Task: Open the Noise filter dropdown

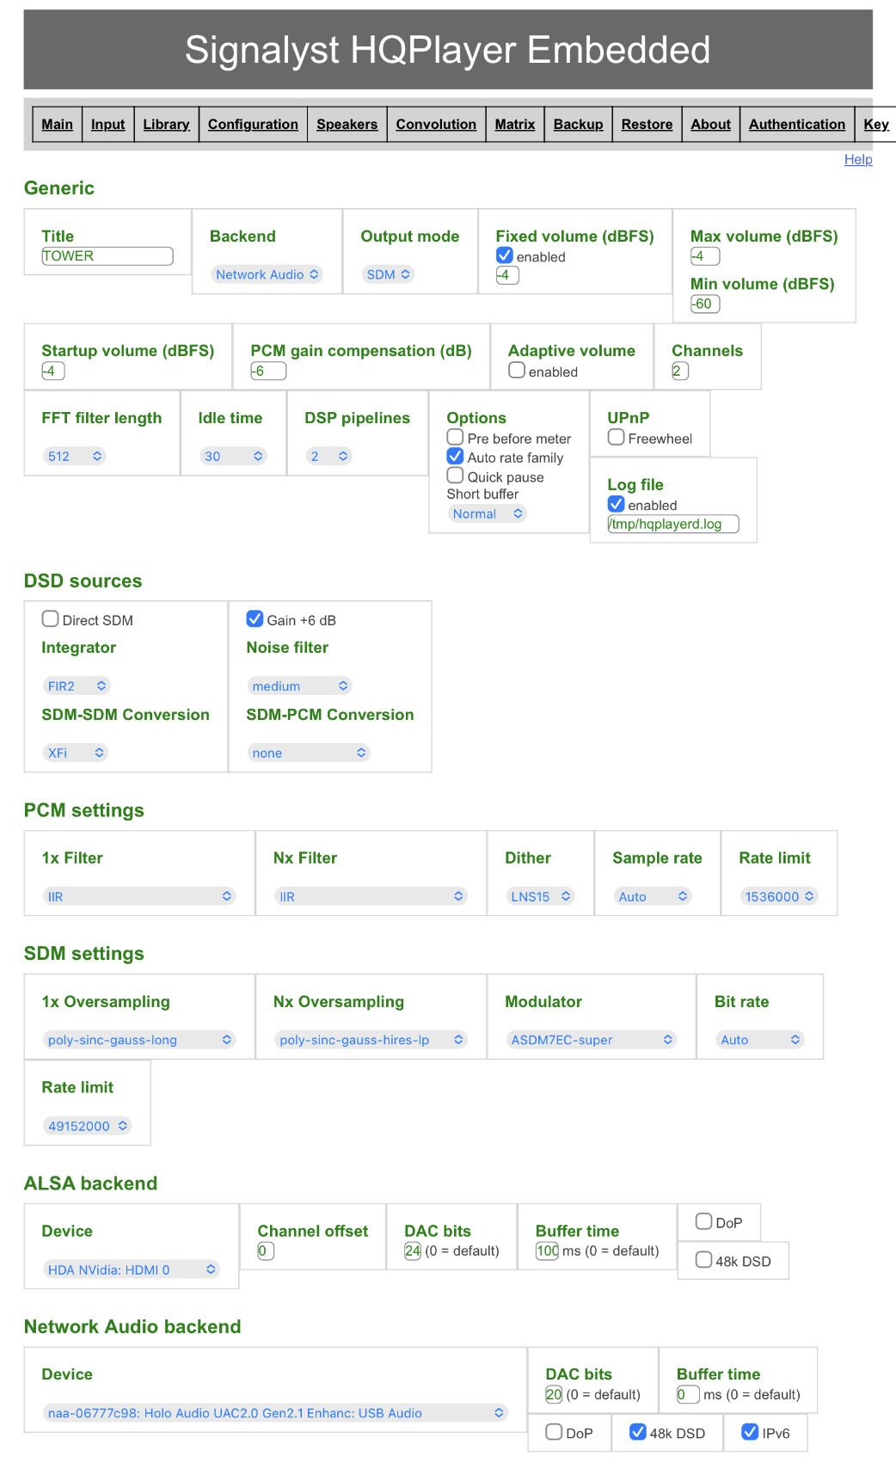Action: click(300, 685)
